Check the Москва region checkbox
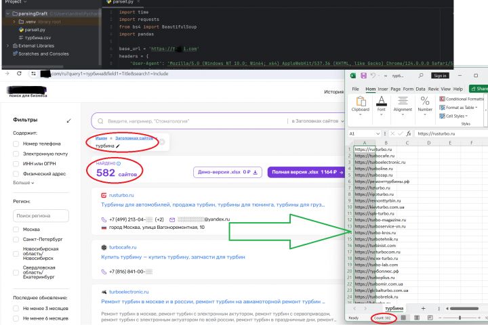 pos(16,230)
